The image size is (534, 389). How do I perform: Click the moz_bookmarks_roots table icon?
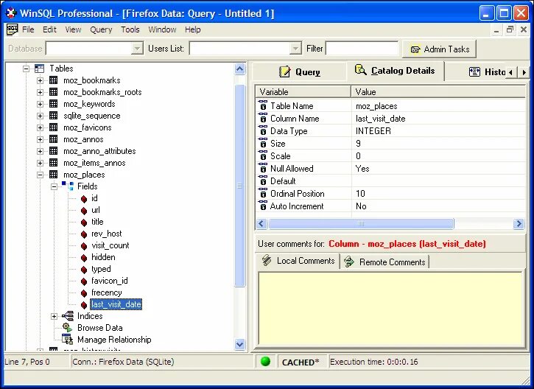[x=54, y=92]
